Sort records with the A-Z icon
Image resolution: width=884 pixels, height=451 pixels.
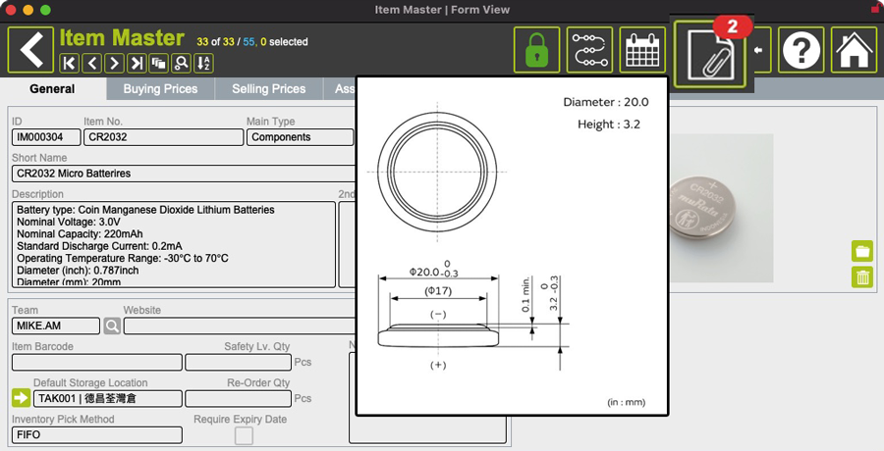(203, 64)
